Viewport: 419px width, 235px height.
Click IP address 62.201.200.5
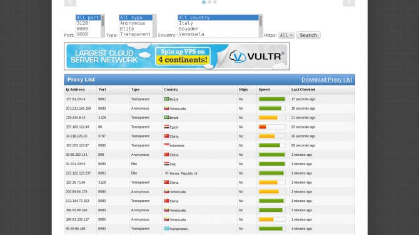pyautogui.click(x=76, y=164)
